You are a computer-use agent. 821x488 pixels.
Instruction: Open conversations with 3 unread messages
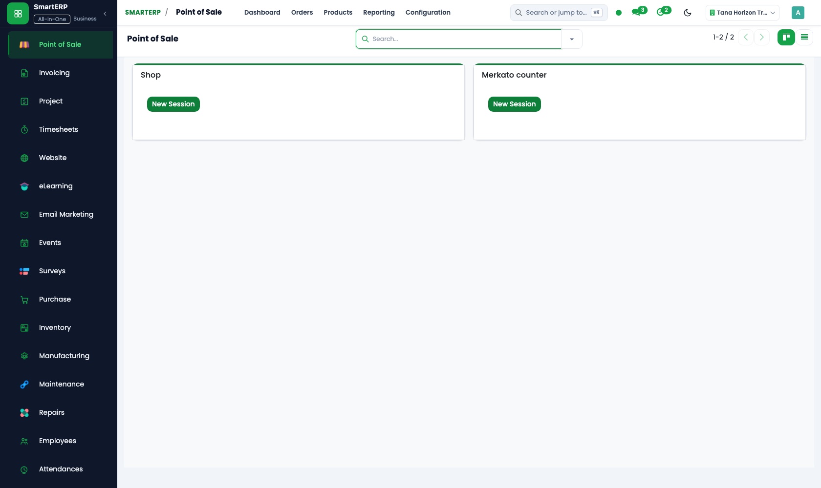639,12
